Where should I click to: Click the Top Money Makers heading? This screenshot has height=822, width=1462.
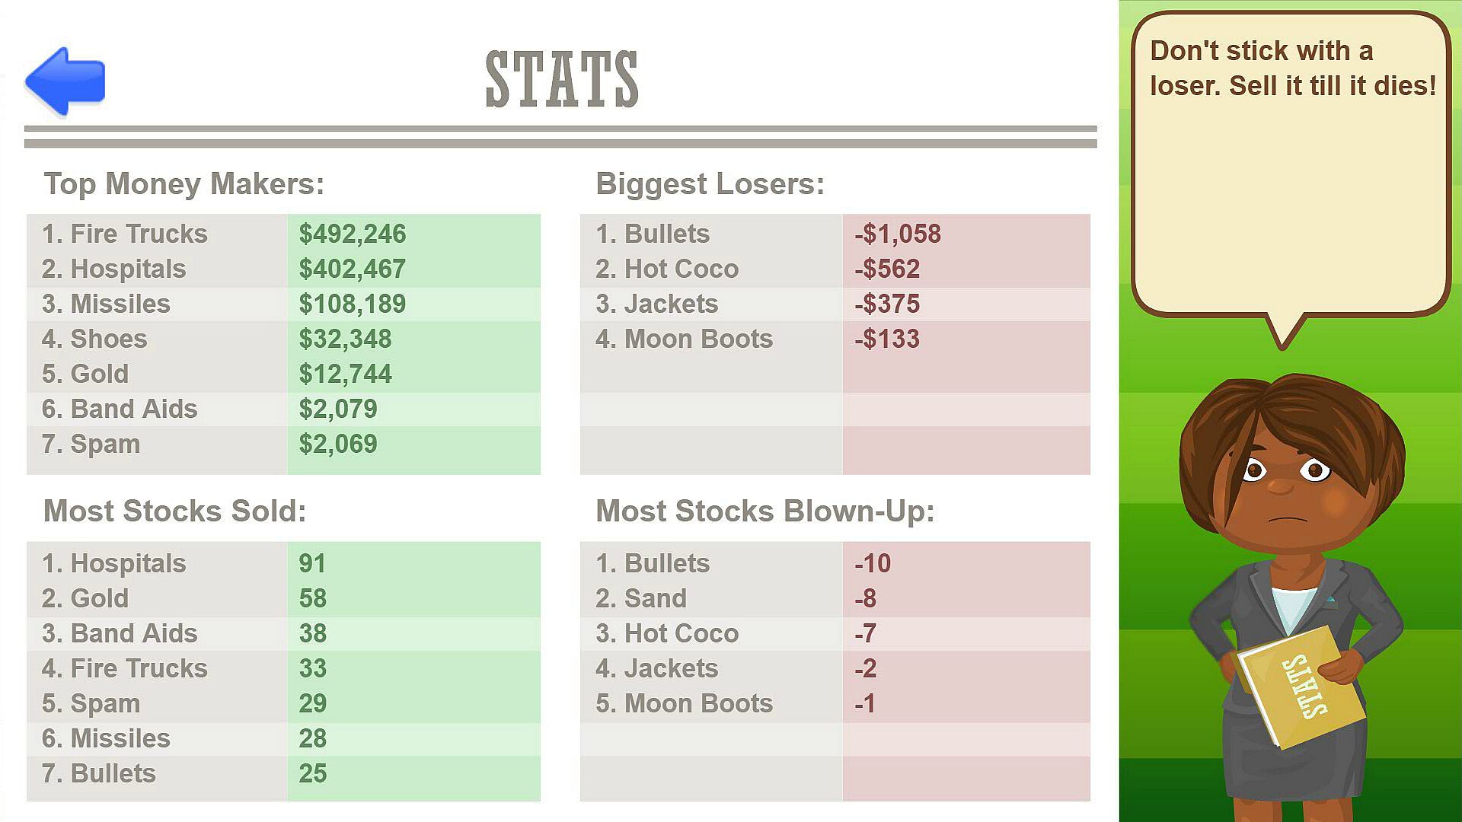coord(184,183)
